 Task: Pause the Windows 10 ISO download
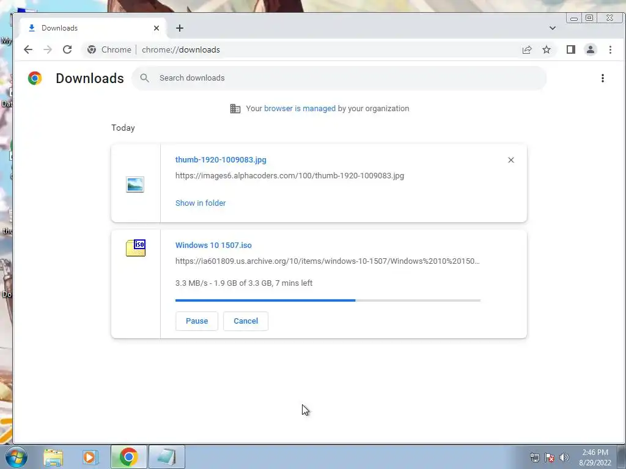coord(197,321)
